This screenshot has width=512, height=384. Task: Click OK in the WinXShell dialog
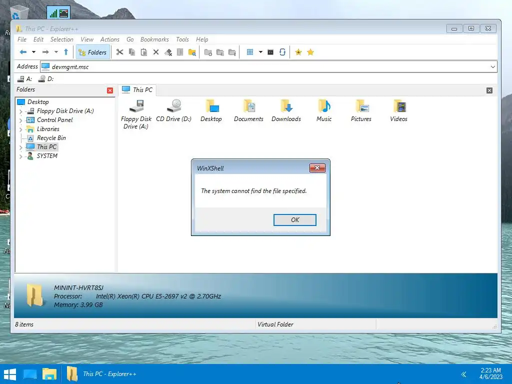click(x=295, y=220)
